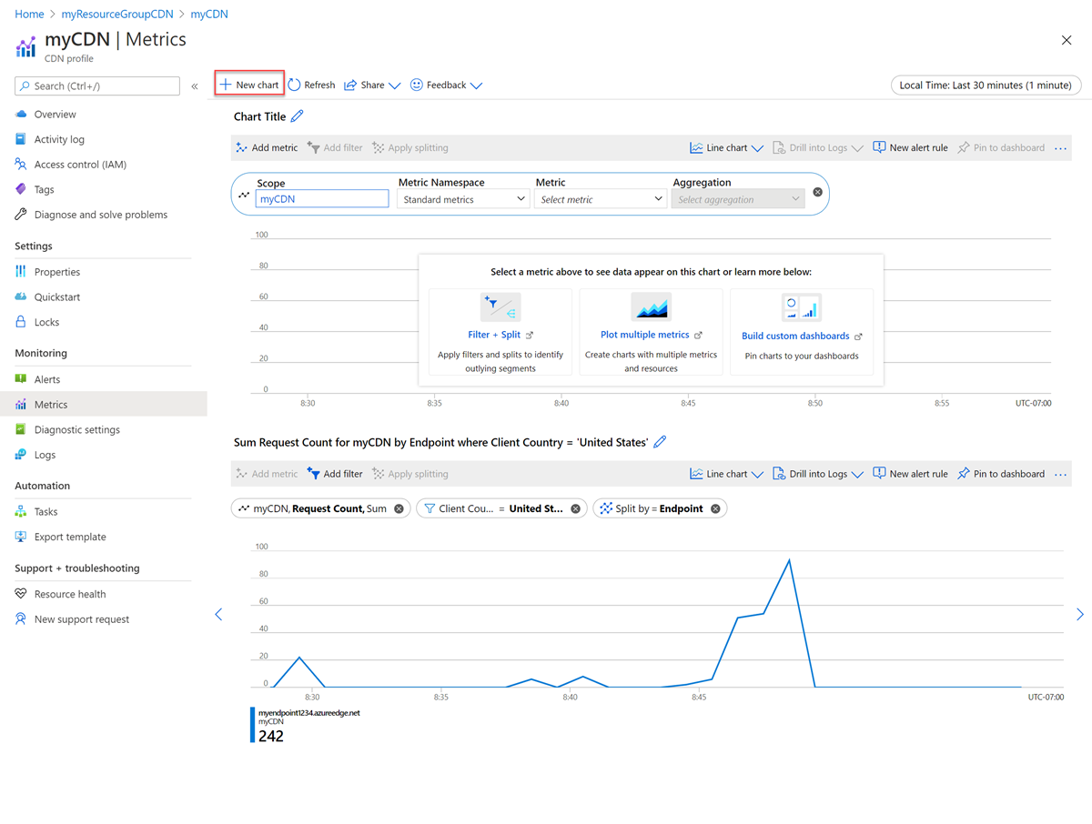
Task: Click myendpoint1234.azureedge.net legend entry
Action: [308, 713]
